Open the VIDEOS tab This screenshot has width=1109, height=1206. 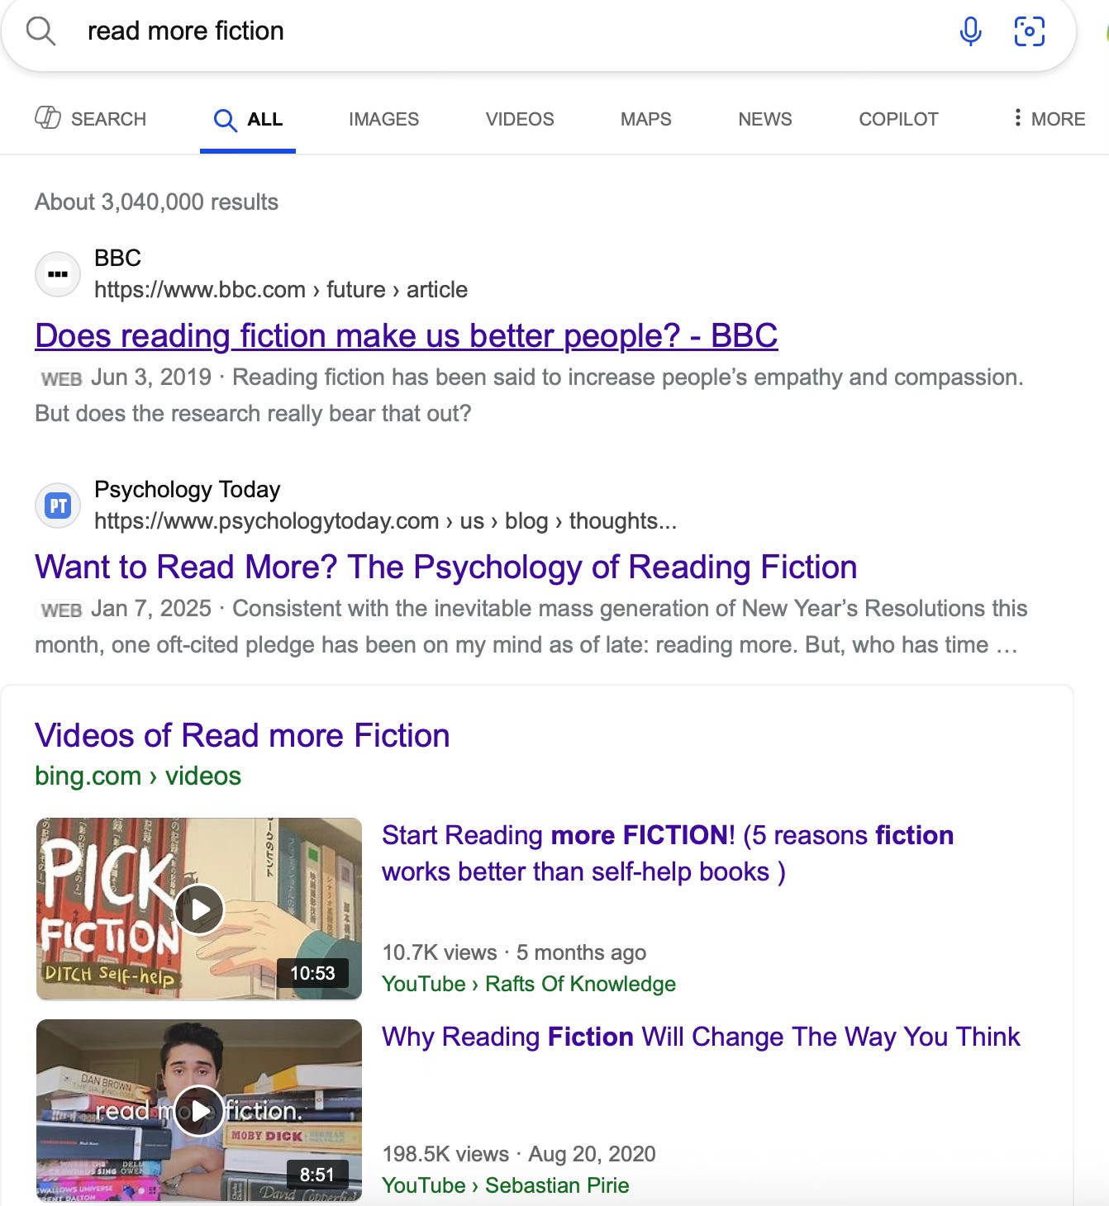(x=520, y=119)
